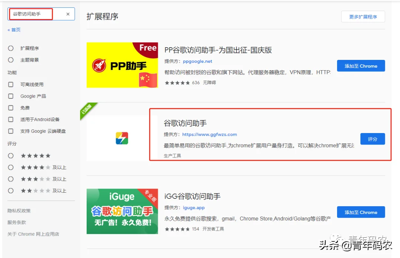Click the 扩展程序 page heading
Screen dimensions: 400x258
coord(102,17)
